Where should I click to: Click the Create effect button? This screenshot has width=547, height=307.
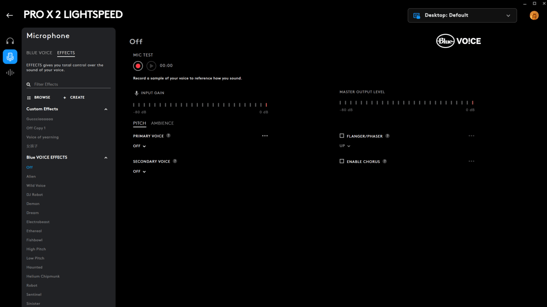point(74,97)
